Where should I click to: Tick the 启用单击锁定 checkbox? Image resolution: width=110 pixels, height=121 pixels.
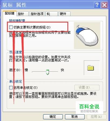11,87
